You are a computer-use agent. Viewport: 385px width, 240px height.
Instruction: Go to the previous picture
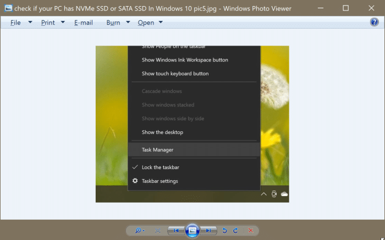pos(176,231)
